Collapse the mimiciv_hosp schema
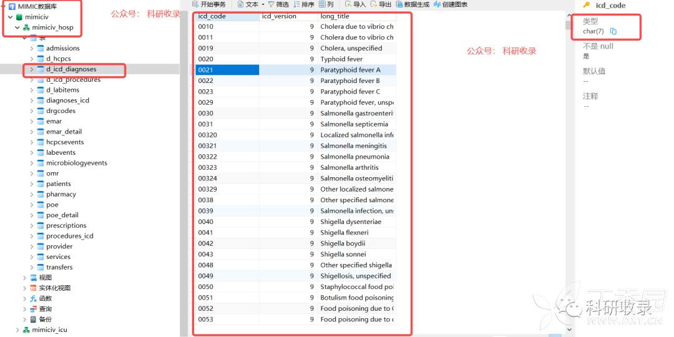Image resolution: width=674 pixels, height=337 pixels. pos(18,27)
